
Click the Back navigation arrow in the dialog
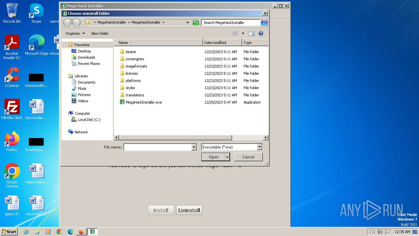coord(67,23)
